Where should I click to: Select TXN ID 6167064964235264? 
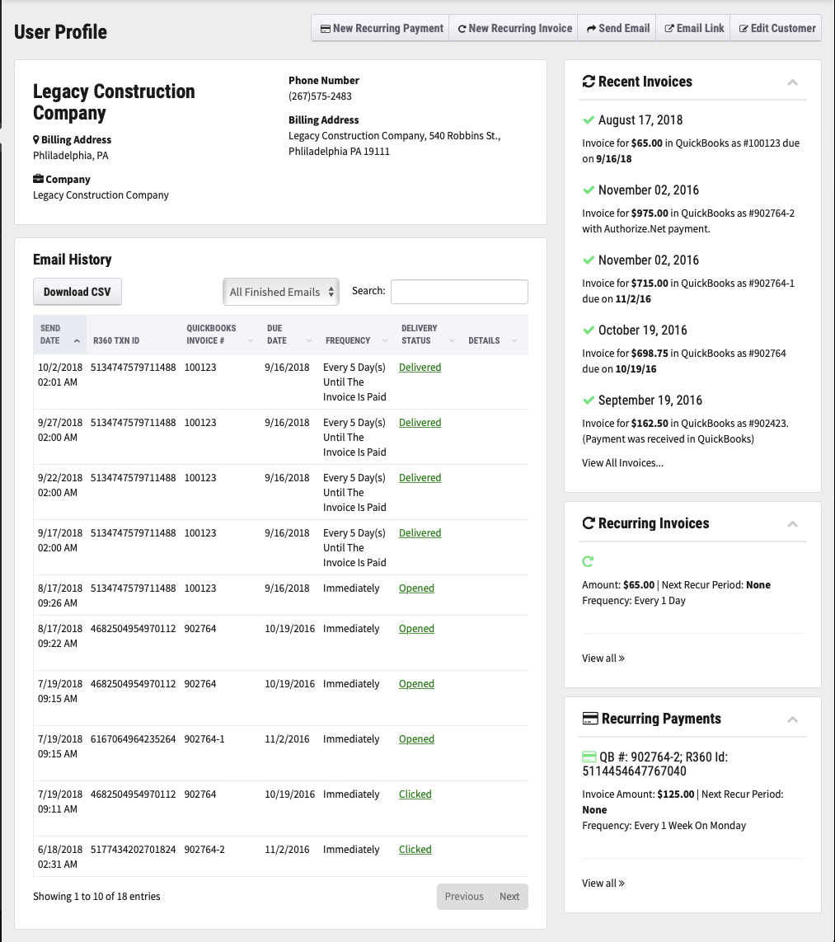(134, 739)
